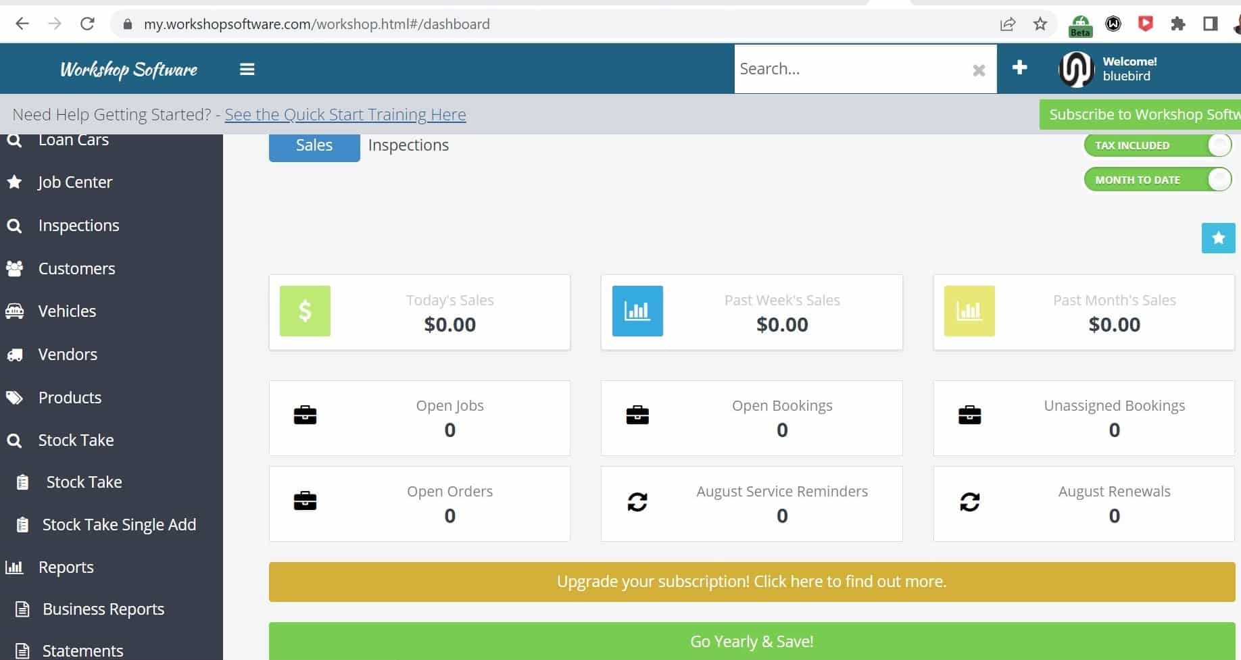Switch to the Sales tab
The height and width of the screenshot is (660, 1241).
[314, 145]
